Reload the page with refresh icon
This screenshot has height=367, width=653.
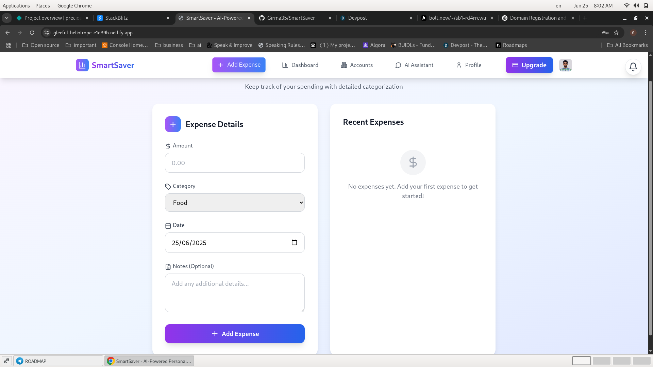tap(32, 33)
